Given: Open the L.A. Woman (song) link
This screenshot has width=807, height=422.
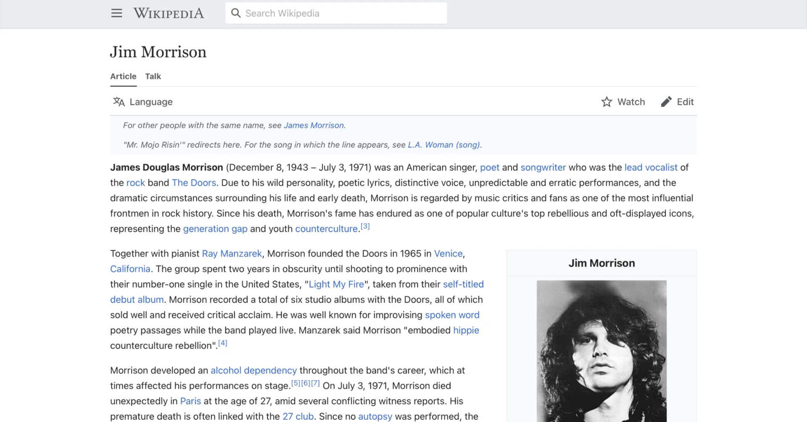Looking at the screenshot, I should click(443, 145).
